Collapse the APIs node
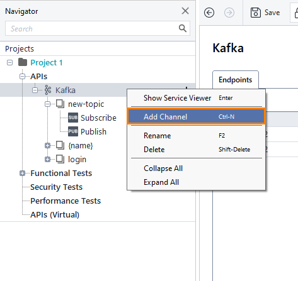The width and height of the screenshot is (298, 281). (x=22, y=77)
